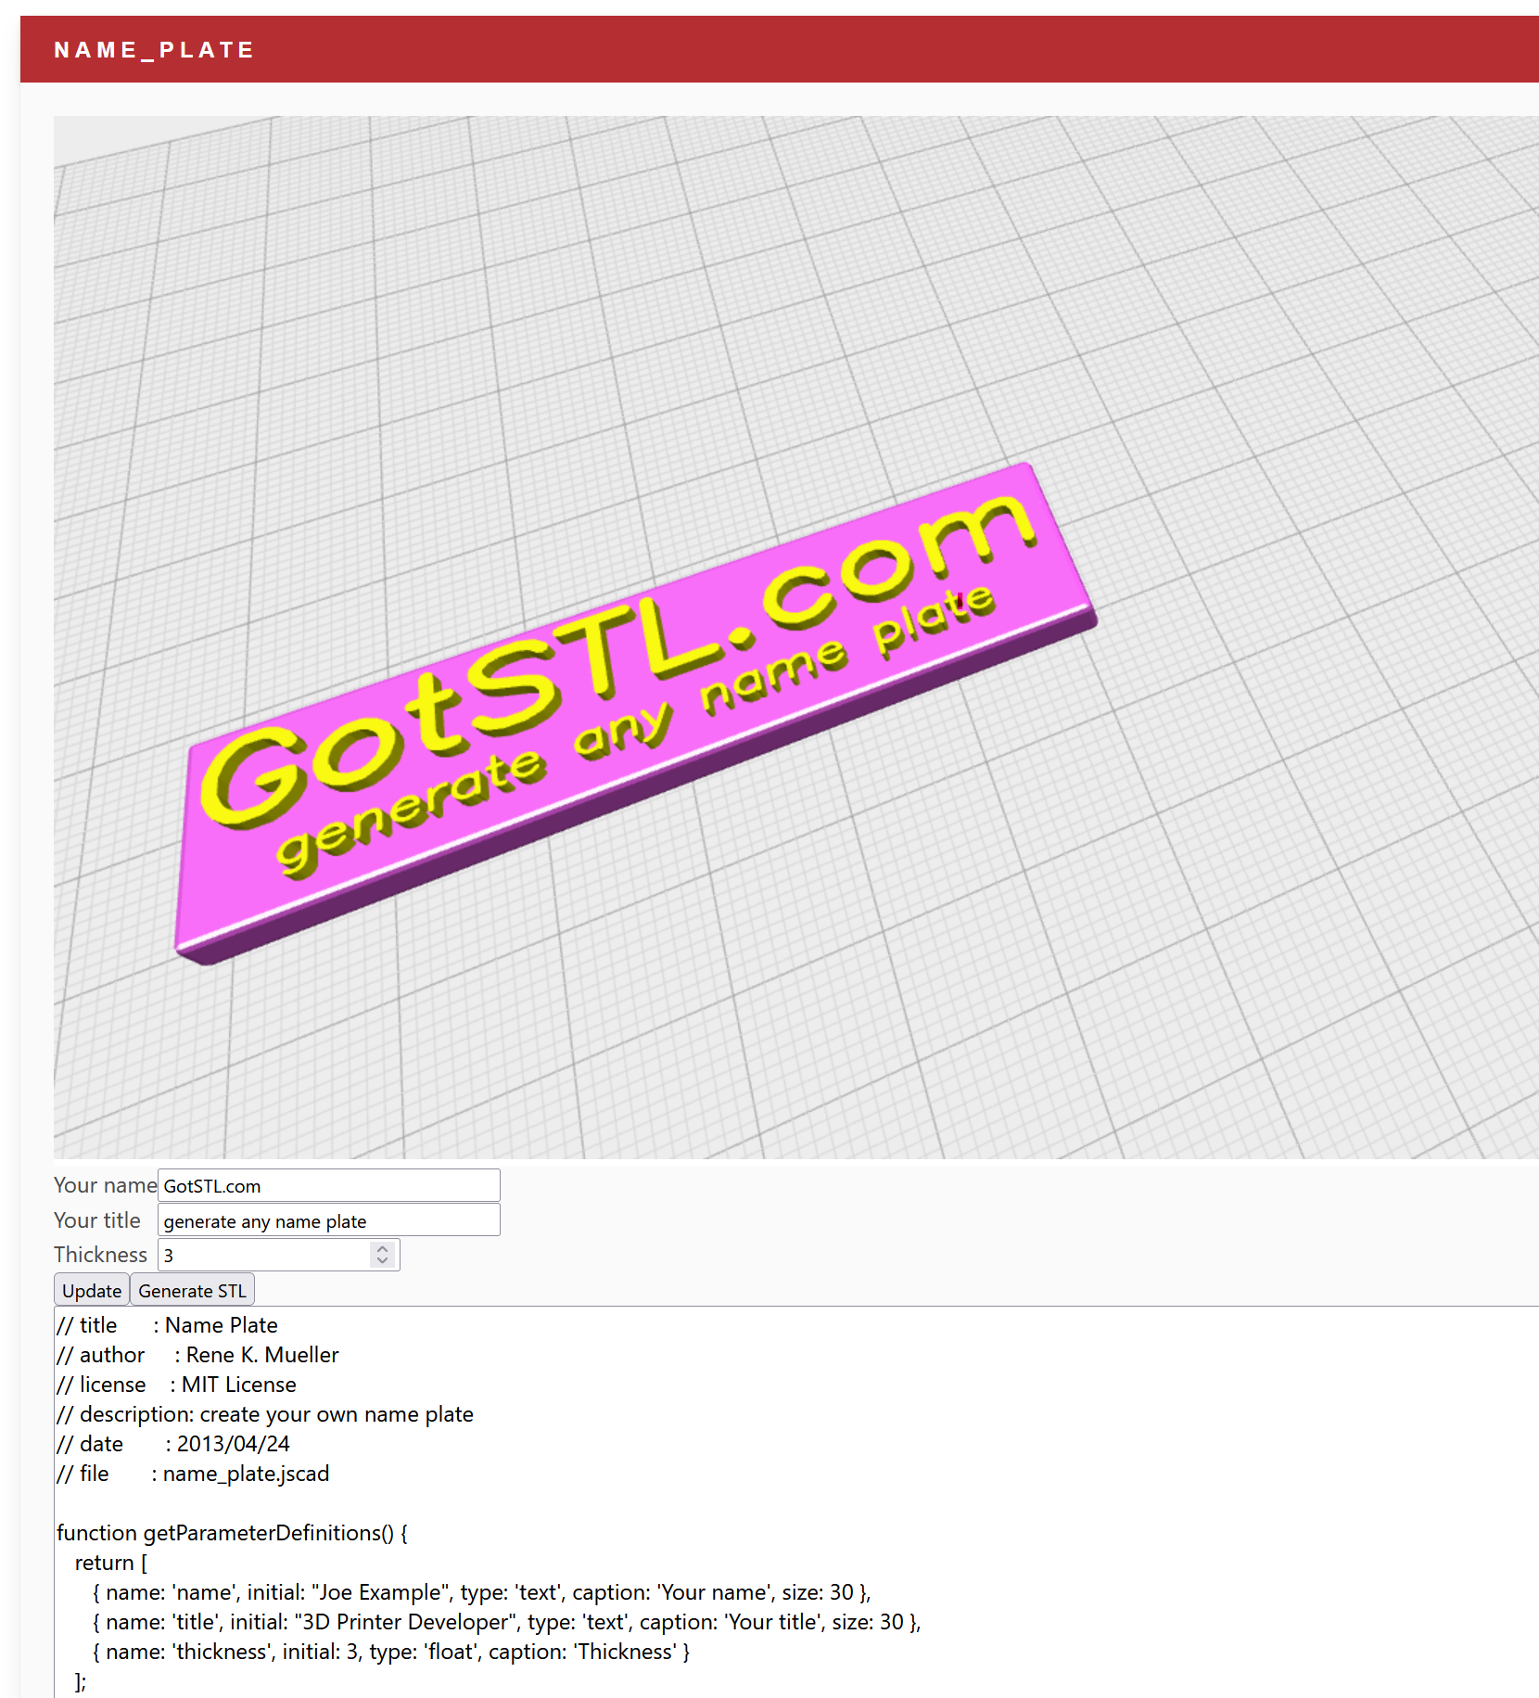This screenshot has width=1539, height=1698.
Task: Click the 'Your name' label
Action: [x=106, y=1185]
